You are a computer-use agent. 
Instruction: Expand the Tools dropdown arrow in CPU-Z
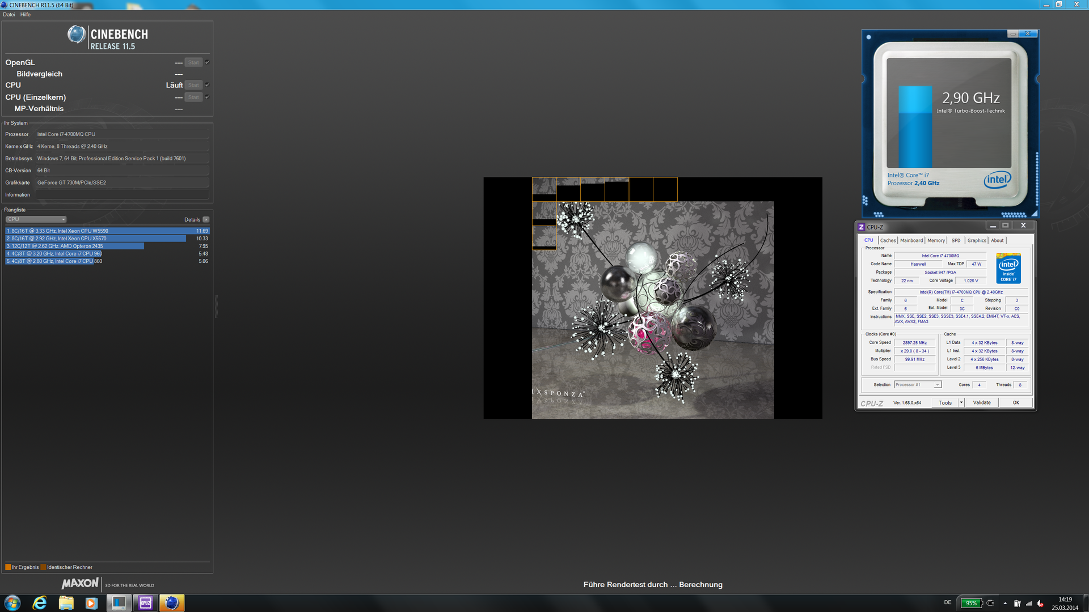(961, 402)
